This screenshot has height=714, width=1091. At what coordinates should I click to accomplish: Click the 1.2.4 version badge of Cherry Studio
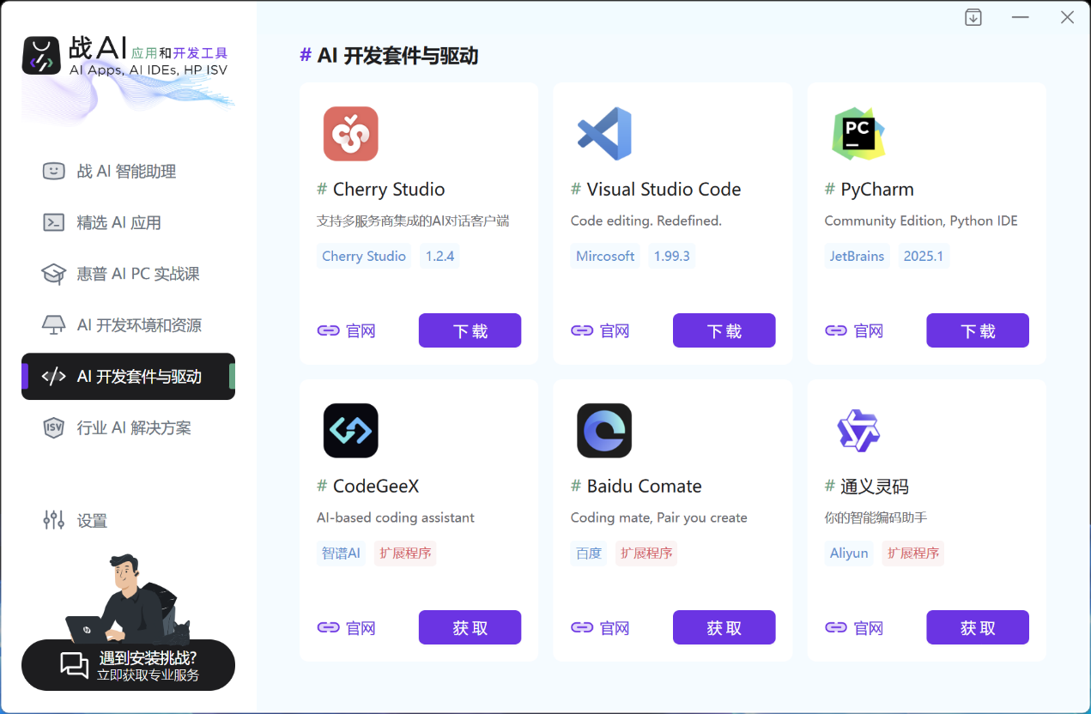coord(439,256)
